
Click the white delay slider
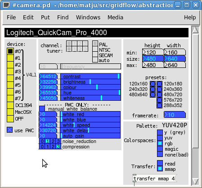pyautogui.click(x=90, y=130)
